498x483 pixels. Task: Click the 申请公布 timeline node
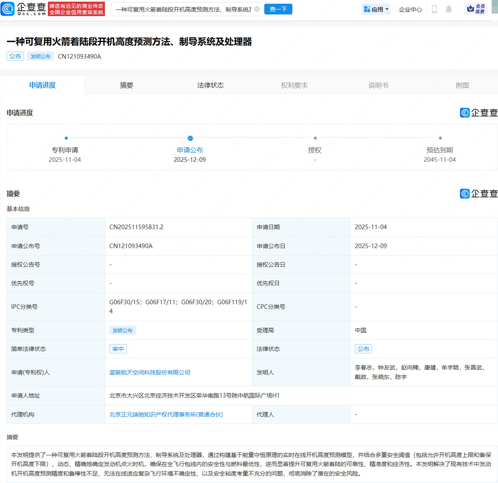(190, 138)
